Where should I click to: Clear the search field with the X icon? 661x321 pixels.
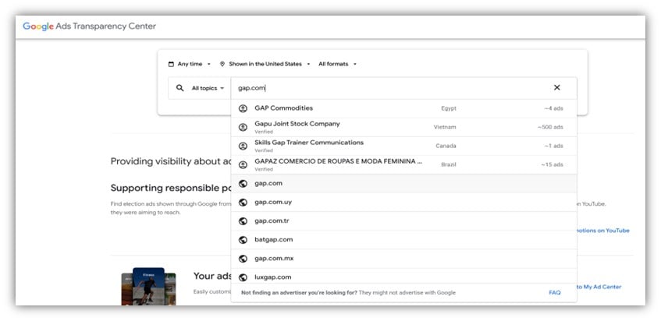point(557,87)
